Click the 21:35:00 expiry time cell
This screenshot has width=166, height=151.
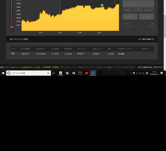pos(68,54)
